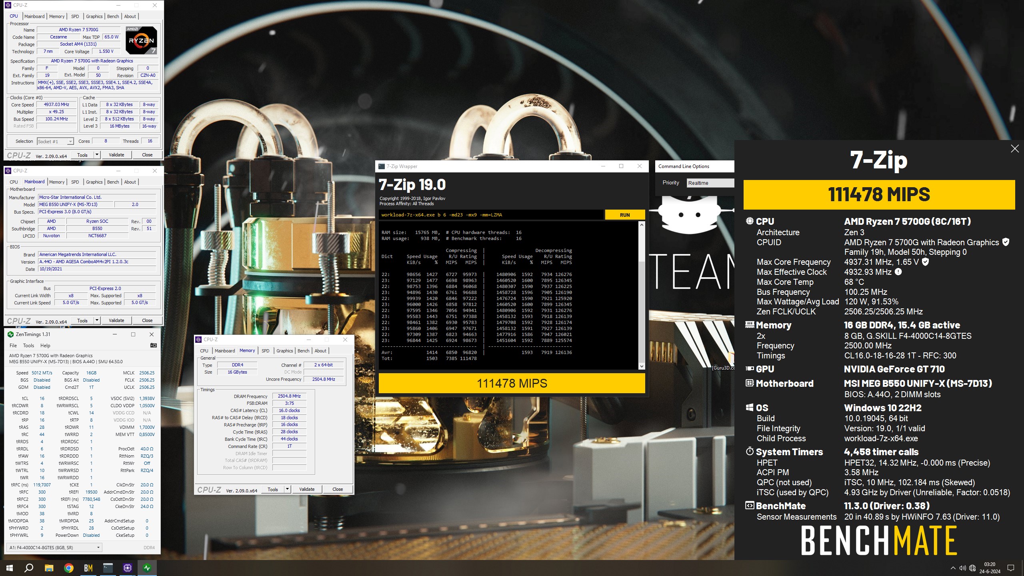This screenshot has width=1024, height=576.
Task: Close the BenchMate 7-Zip result panel
Action: pos(1015,148)
